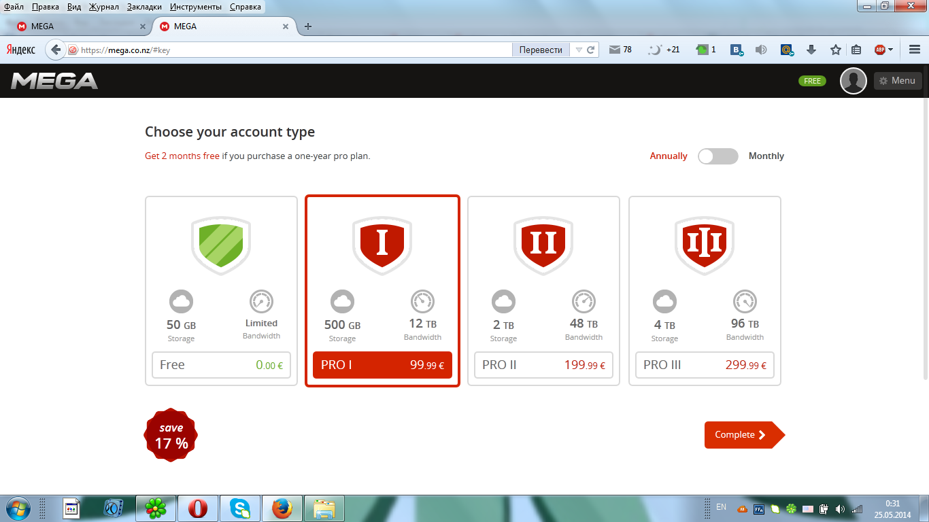Screen dimensions: 929x522
Task: Click the 48 TB bandwidth gauge icon
Action: pyautogui.click(x=584, y=301)
